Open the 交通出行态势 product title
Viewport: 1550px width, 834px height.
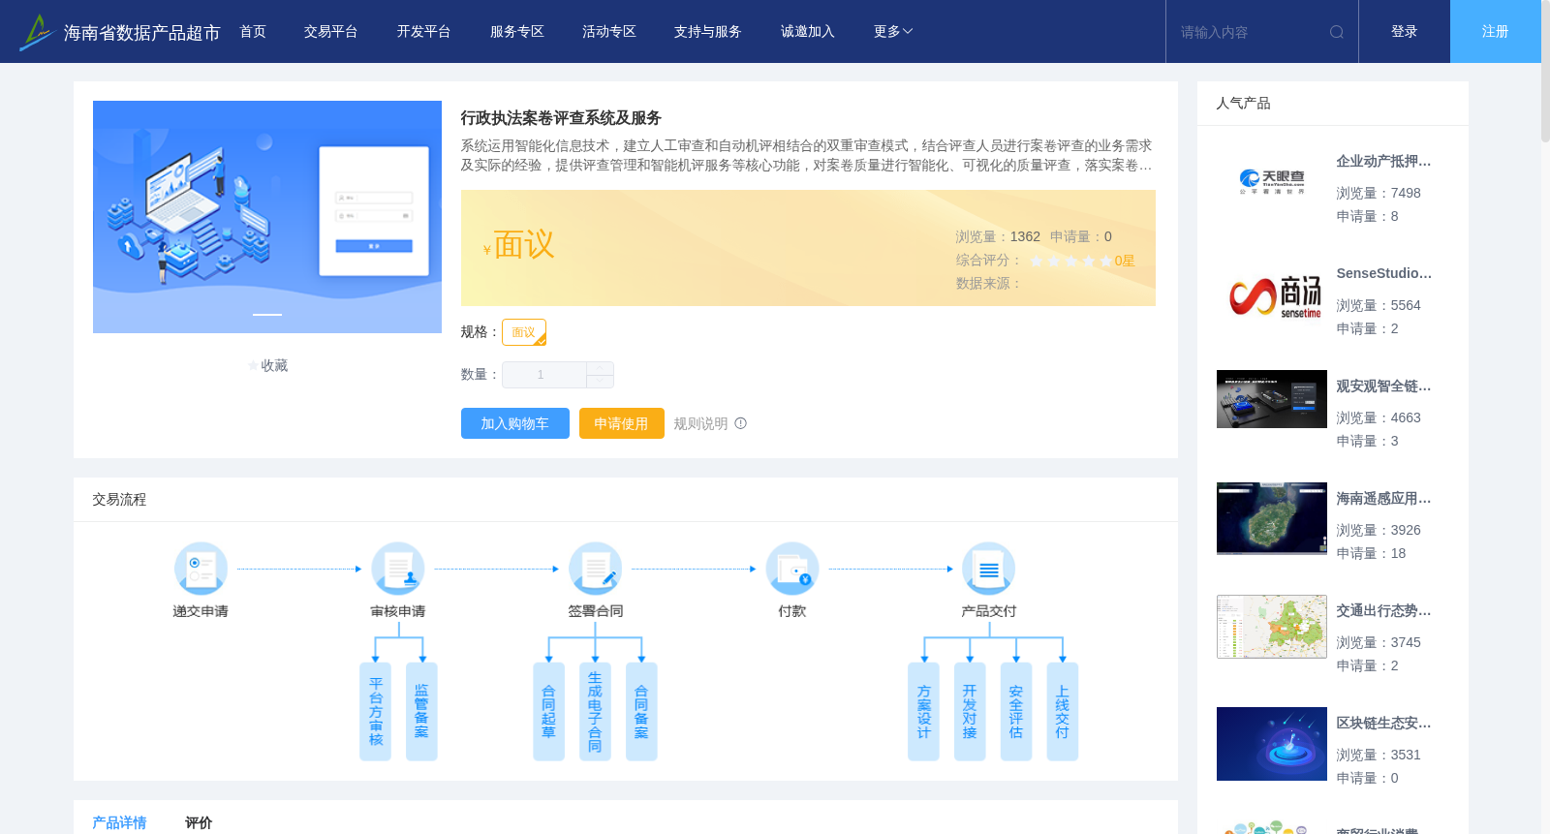tap(1383, 610)
